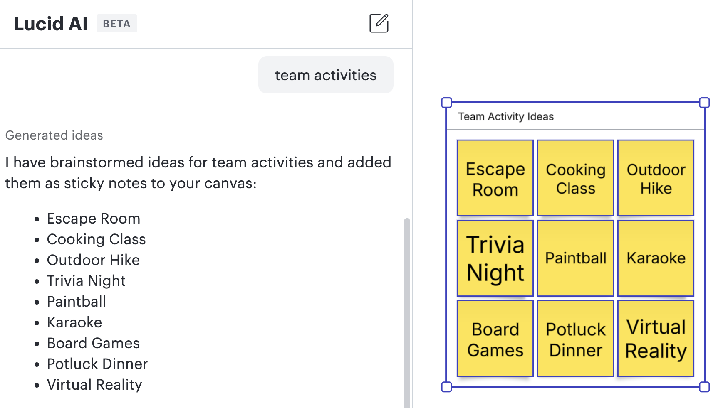The image size is (723, 408).
Task: Select the Board Games sticky note
Action: [495, 339]
